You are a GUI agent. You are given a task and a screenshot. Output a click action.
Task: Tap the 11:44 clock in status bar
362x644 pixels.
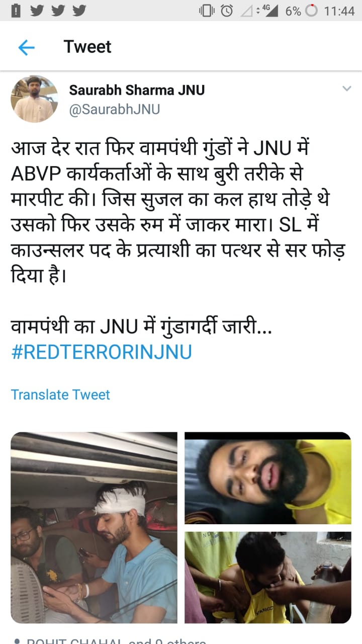pos(339,11)
